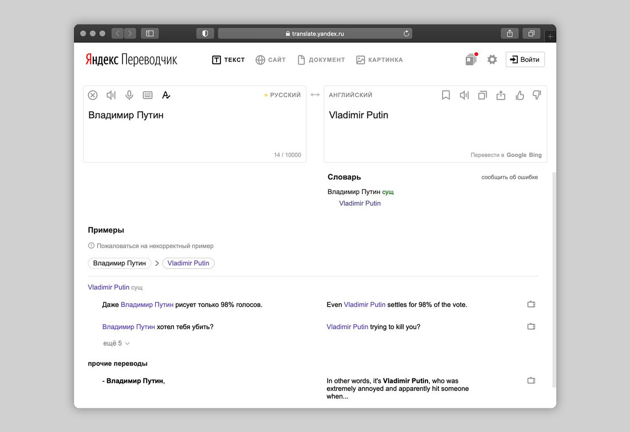Go forward in Safari browser
The image size is (630, 432).
[x=130, y=33]
